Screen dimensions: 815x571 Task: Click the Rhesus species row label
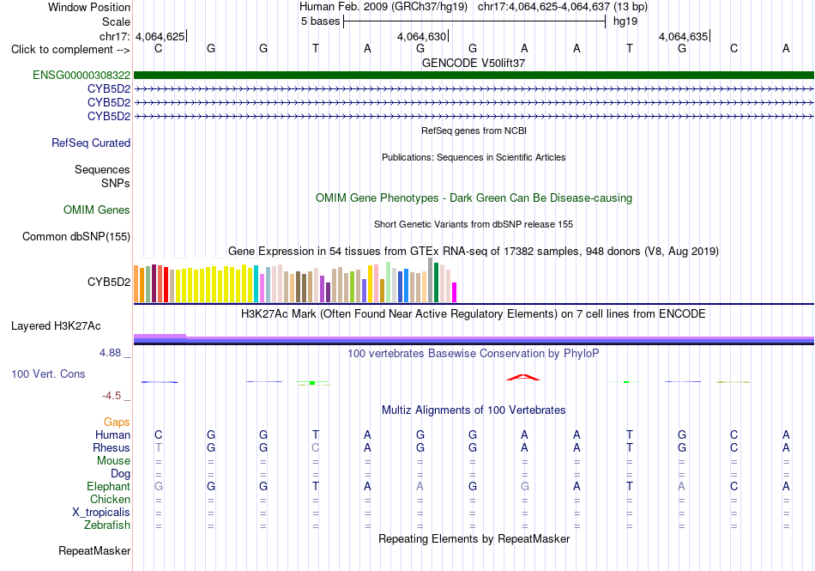pyautogui.click(x=112, y=447)
